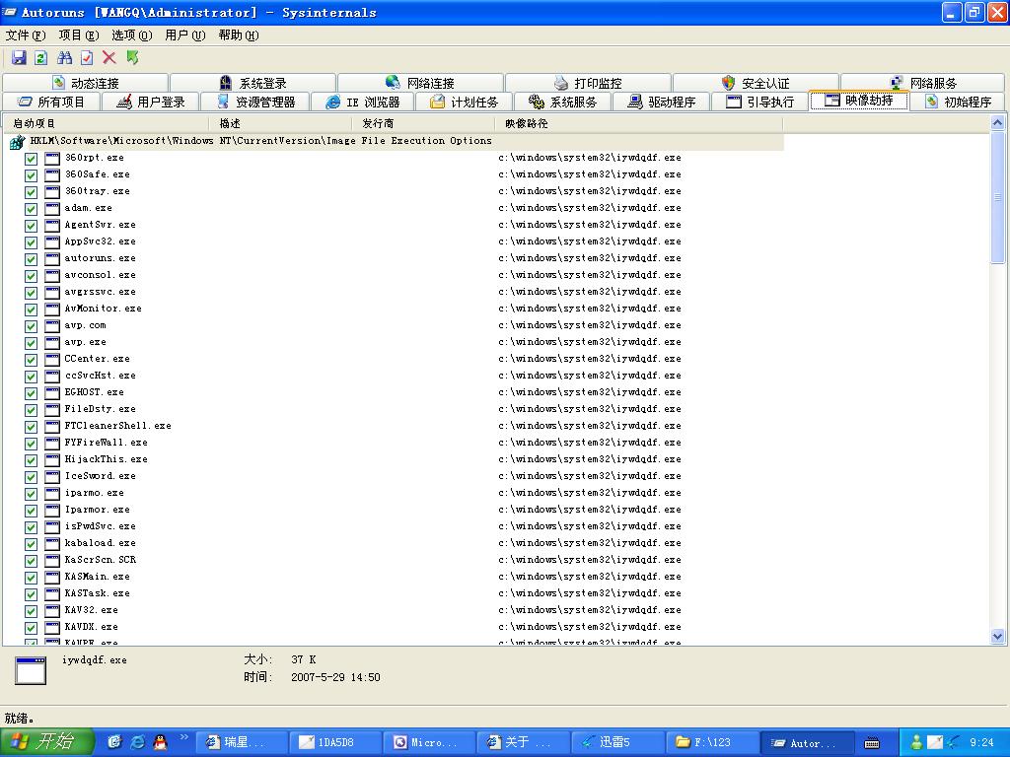
Task: Open the QQ penguin quick launch icon
Action: (x=160, y=742)
